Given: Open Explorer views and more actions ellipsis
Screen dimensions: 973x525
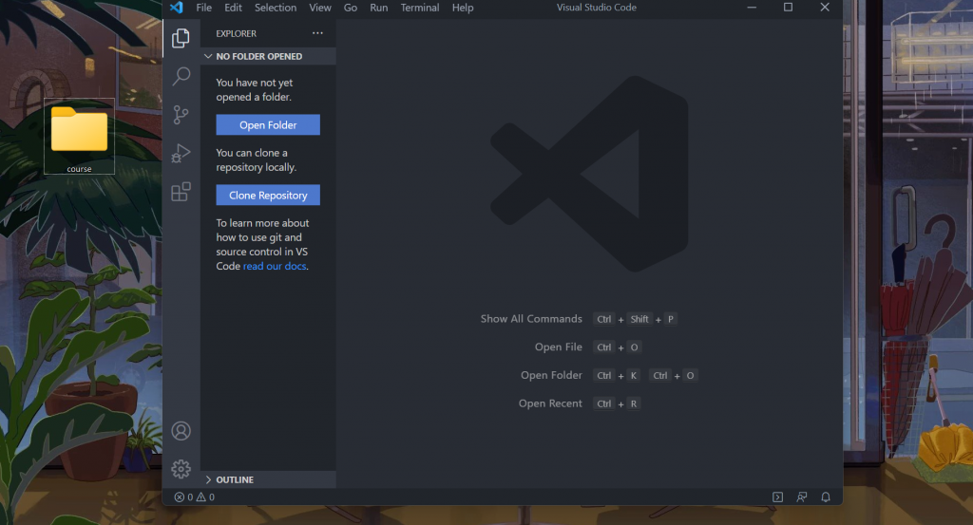Looking at the screenshot, I should (317, 33).
